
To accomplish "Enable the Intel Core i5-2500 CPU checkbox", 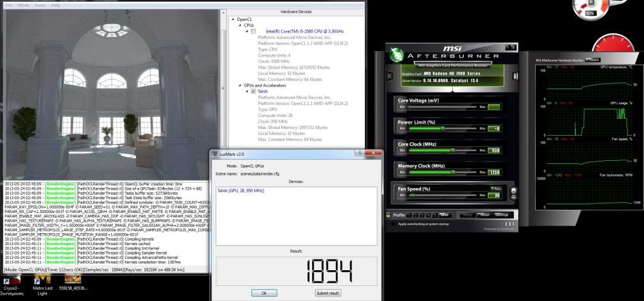I will [x=253, y=31].
